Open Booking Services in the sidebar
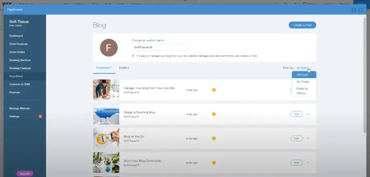The width and height of the screenshot is (370, 177). click(x=20, y=60)
